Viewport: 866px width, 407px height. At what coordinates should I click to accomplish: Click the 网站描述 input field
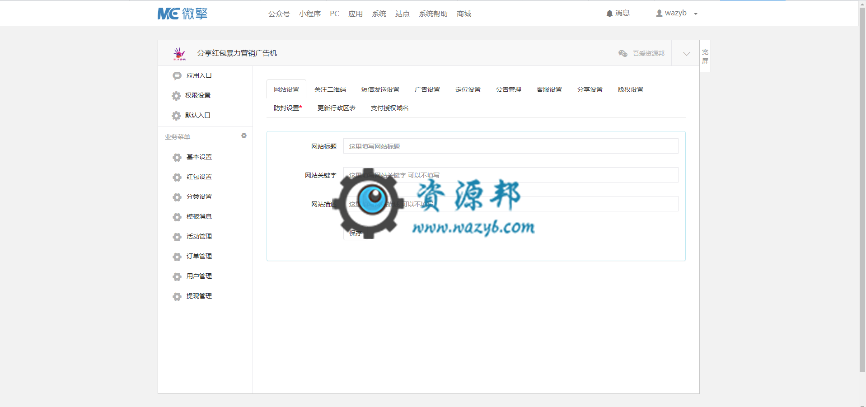511,204
